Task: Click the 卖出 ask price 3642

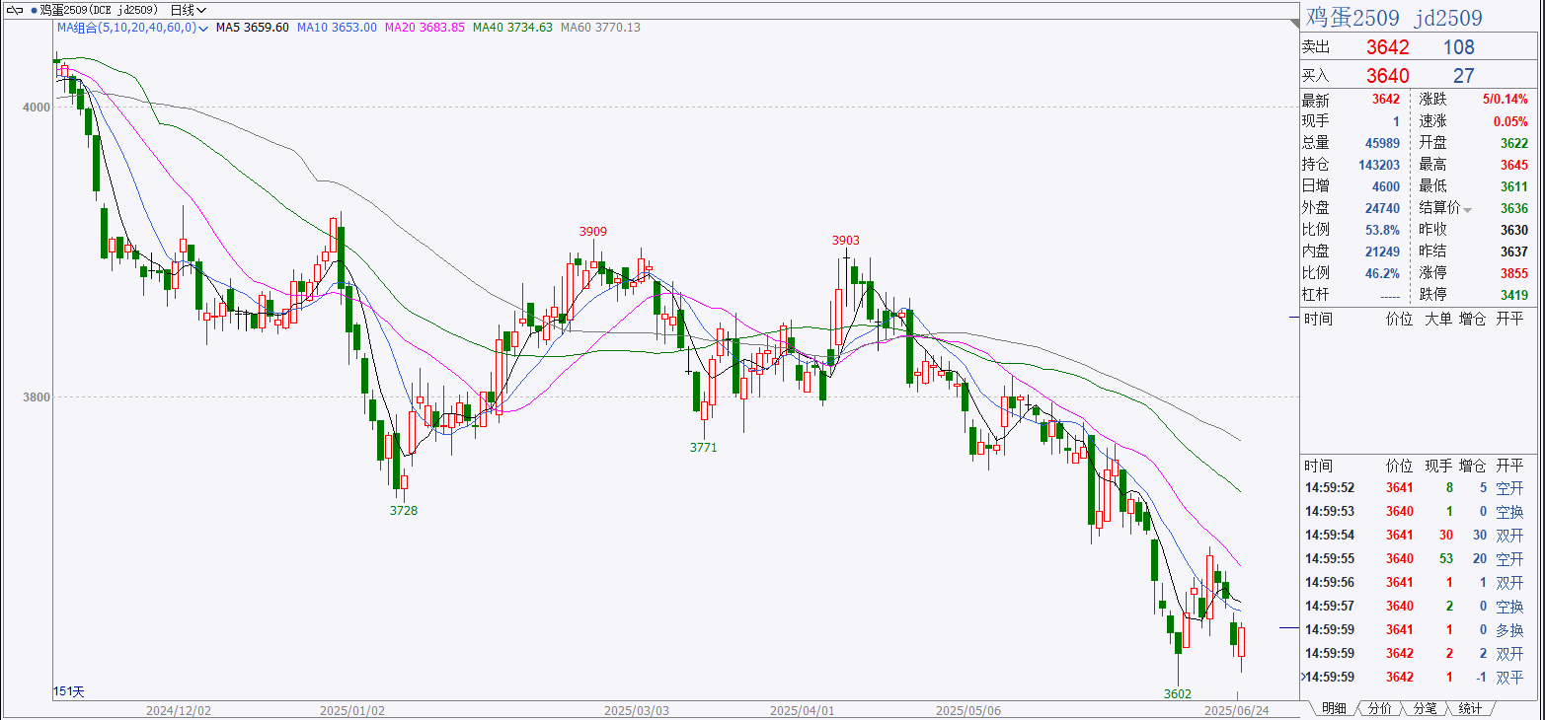Action: tap(1387, 47)
